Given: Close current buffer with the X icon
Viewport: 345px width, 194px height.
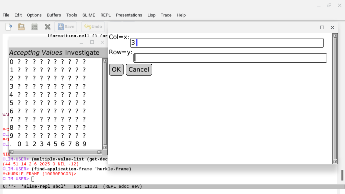Looking at the screenshot, I should point(47,27).
